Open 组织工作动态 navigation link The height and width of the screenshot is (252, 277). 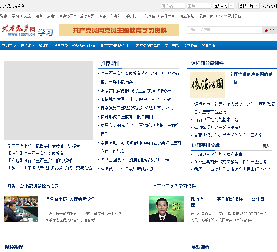(x=110, y=16)
